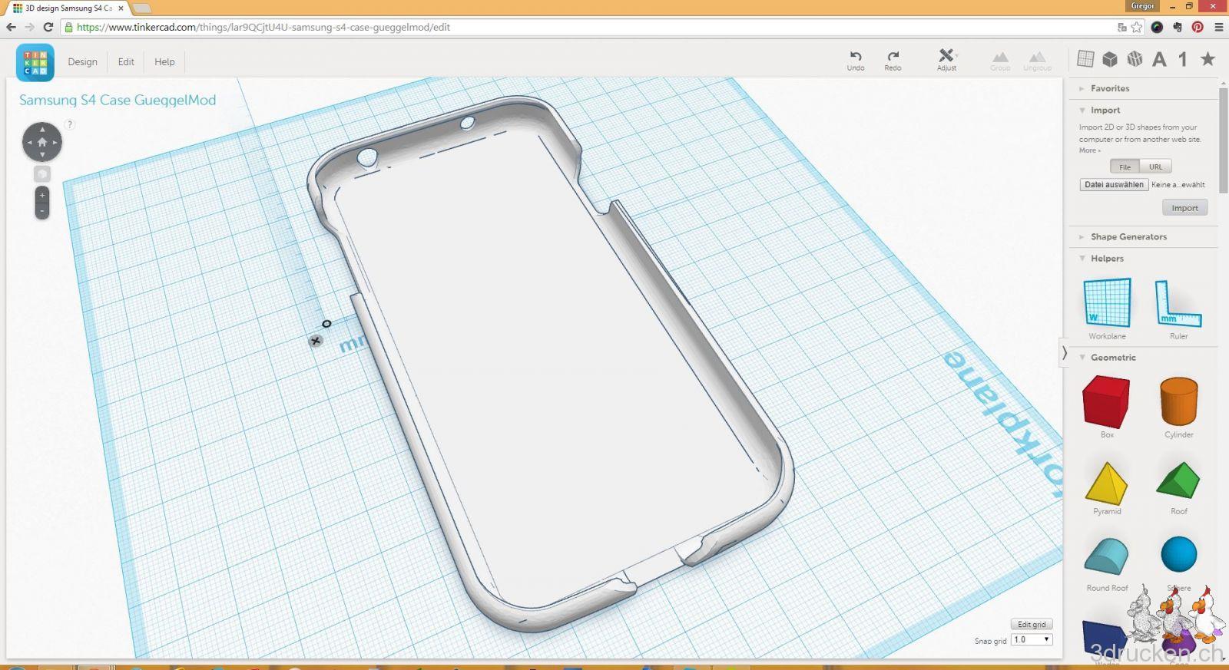Open the Chrome menu button
Viewport: 1229px width, 670px height.
pyautogui.click(x=1218, y=27)
